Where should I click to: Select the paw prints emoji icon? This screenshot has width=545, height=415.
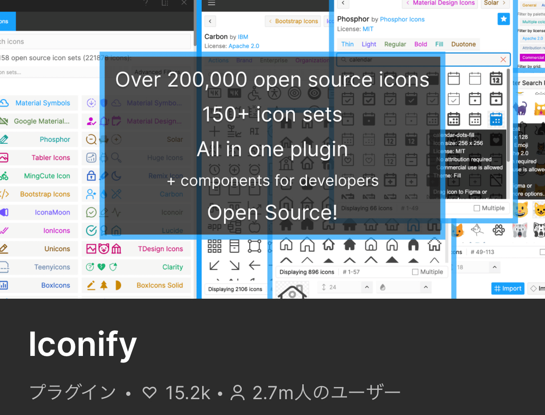[498, 230]
